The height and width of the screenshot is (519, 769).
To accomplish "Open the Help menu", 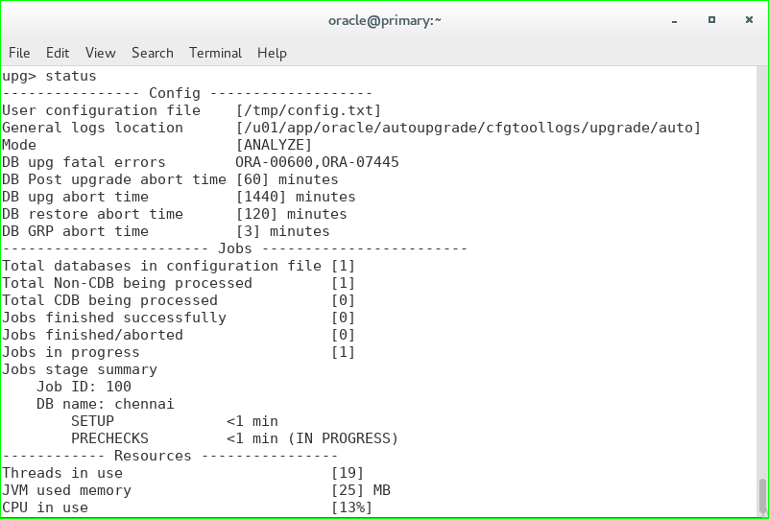I will (x=272, y=53).
